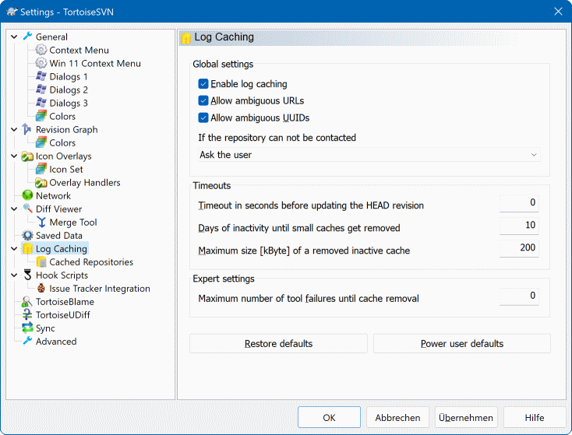Click the TortoiseSVN title bar turtle icon
The image size is (572, 435).
12,12
